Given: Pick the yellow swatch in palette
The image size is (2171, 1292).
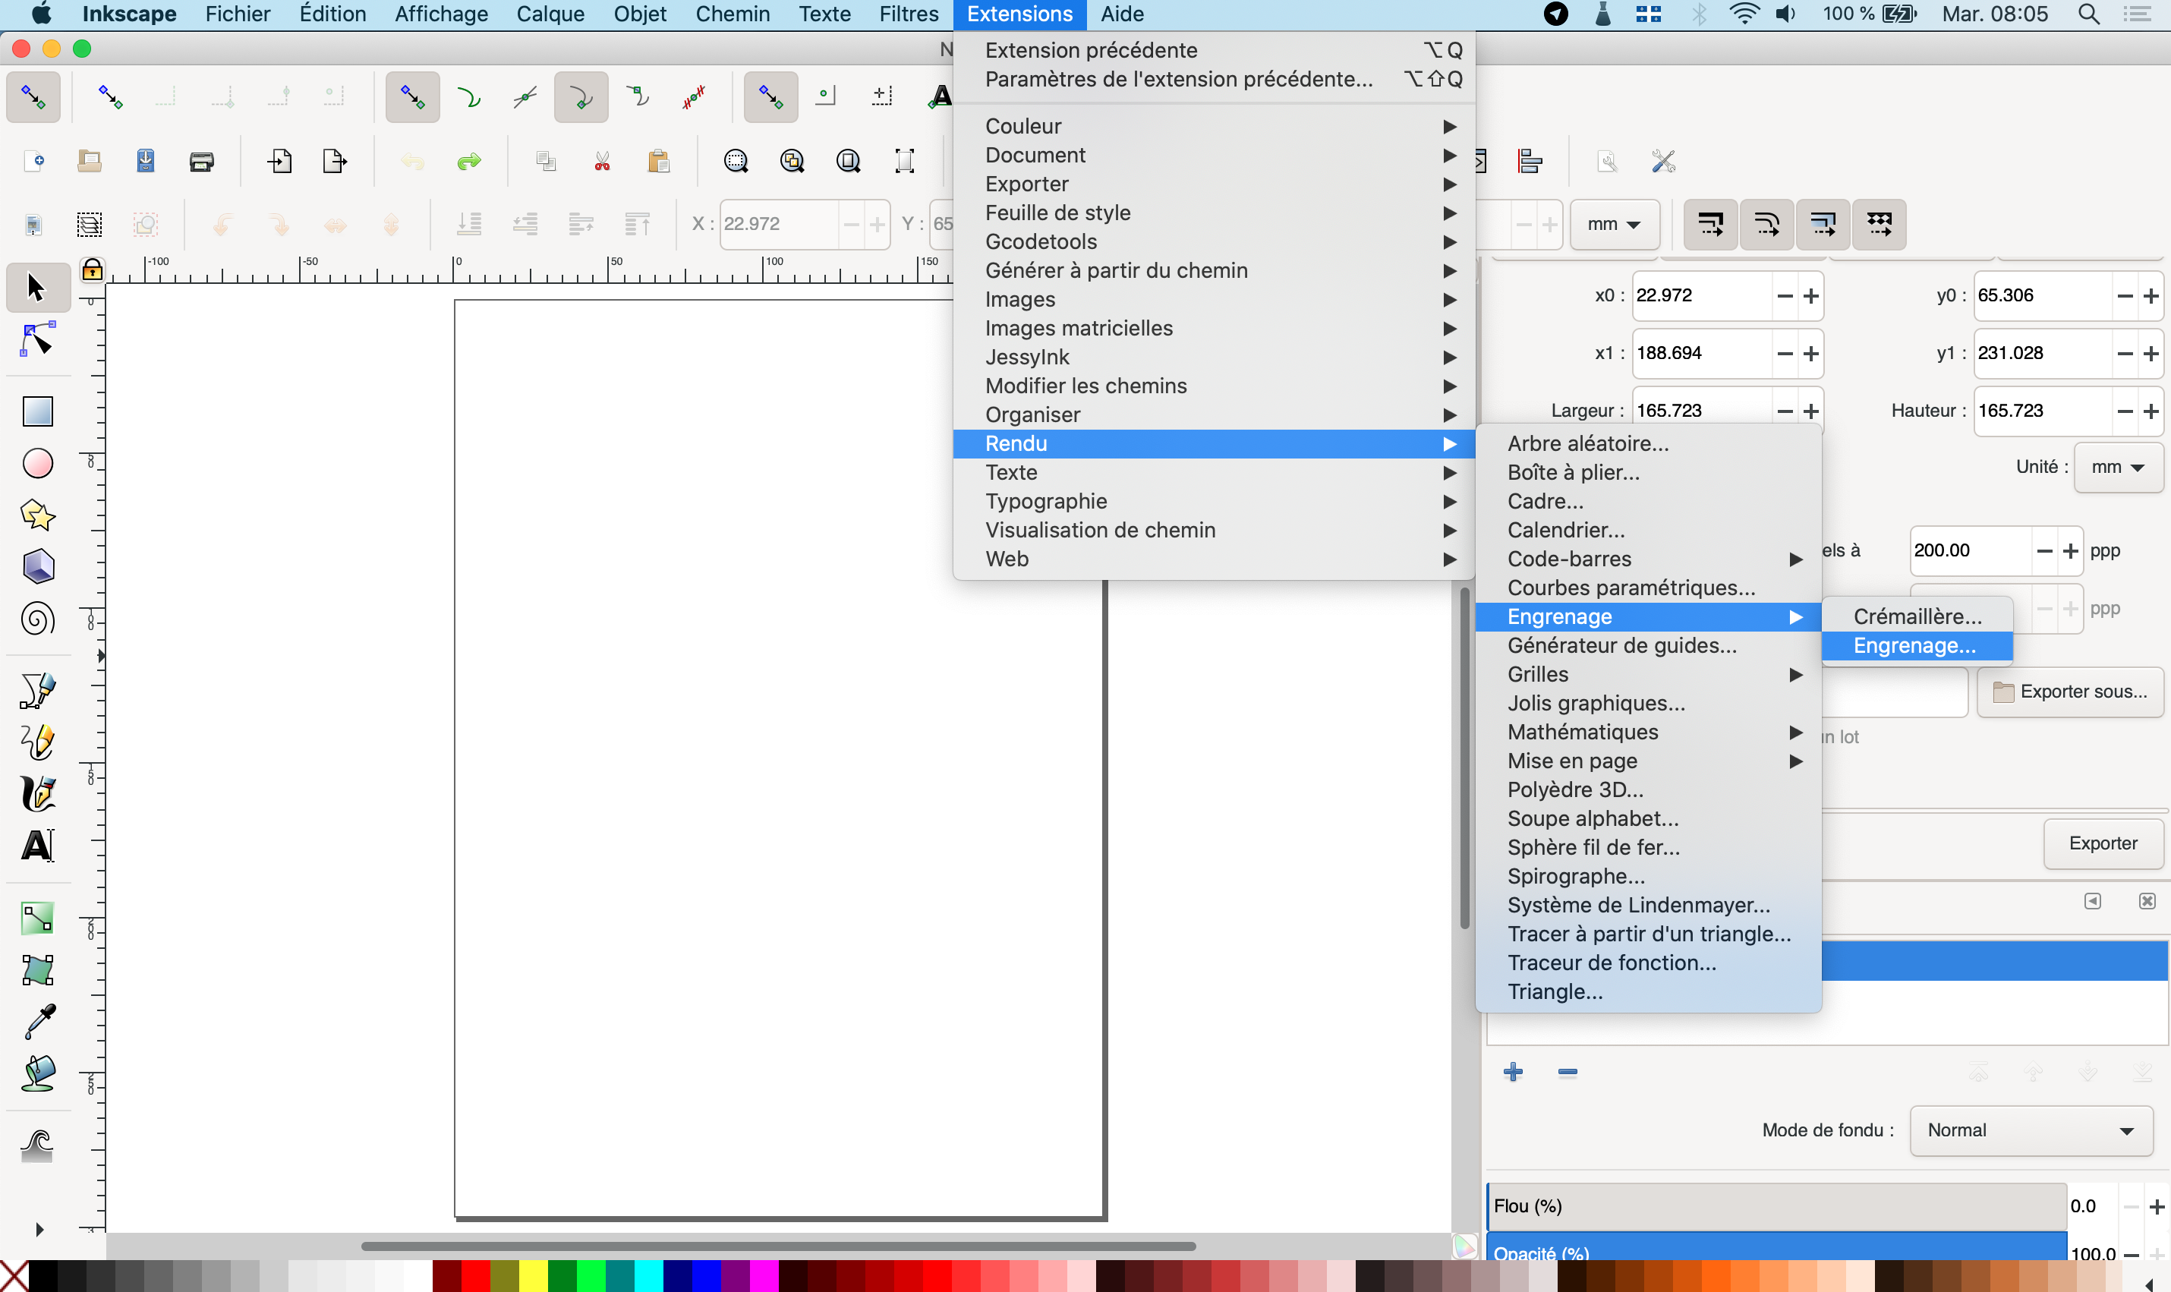Looking at the screenshot, I should pyautogui.click(x=533, y=1276).
